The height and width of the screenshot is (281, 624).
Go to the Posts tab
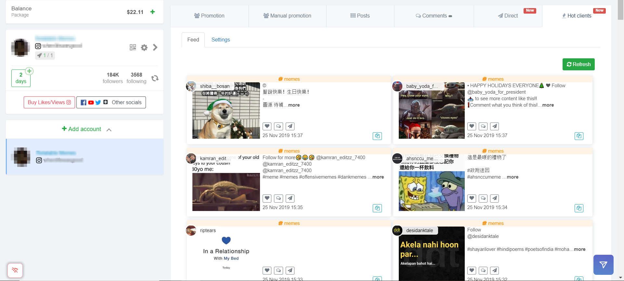click(x=360, y=16)
